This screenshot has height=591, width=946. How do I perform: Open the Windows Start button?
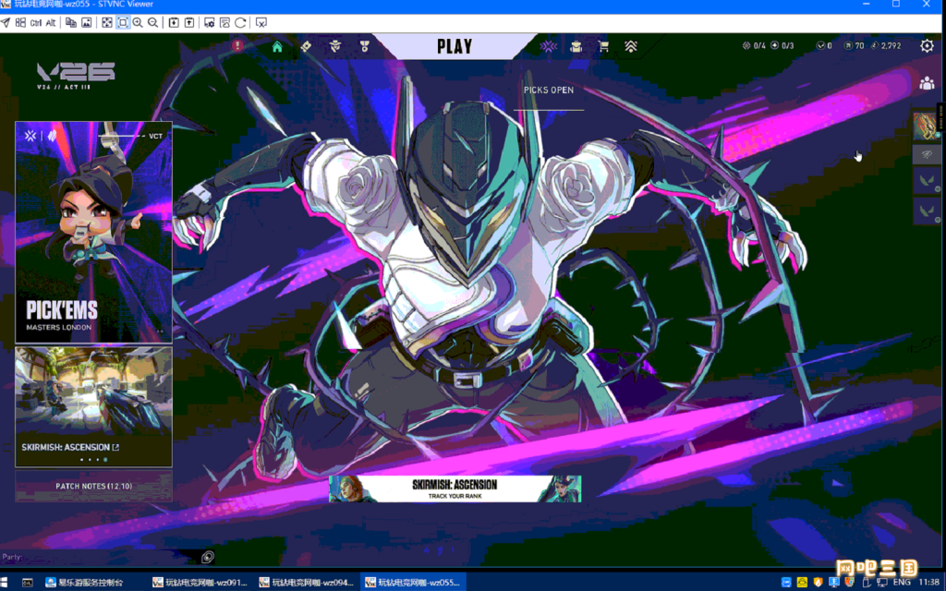tap(6, 583)
